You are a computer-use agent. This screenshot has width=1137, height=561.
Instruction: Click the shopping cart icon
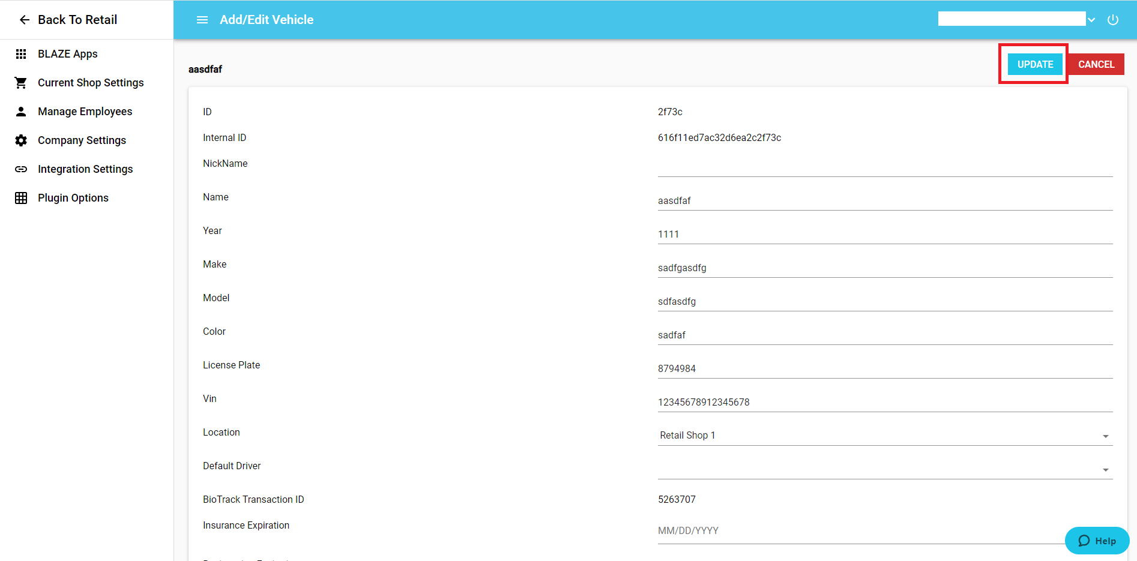pyautogui.click(x=21, y=83)
